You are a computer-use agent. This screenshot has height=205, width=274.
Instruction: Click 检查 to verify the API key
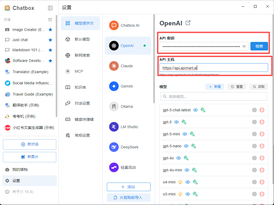pyautogui.click(x=259, y=46)
